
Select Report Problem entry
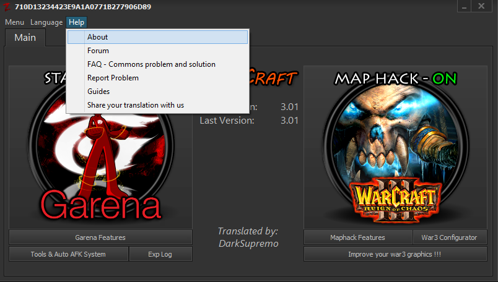click(x=157, y=78)
